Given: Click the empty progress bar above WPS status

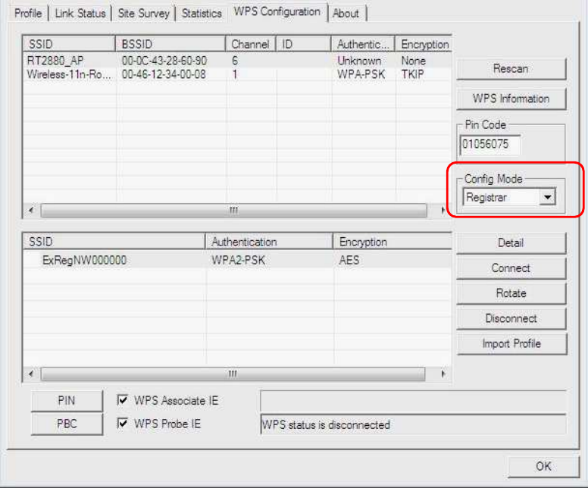Looking at the screenshot, I should click(413, 401).
